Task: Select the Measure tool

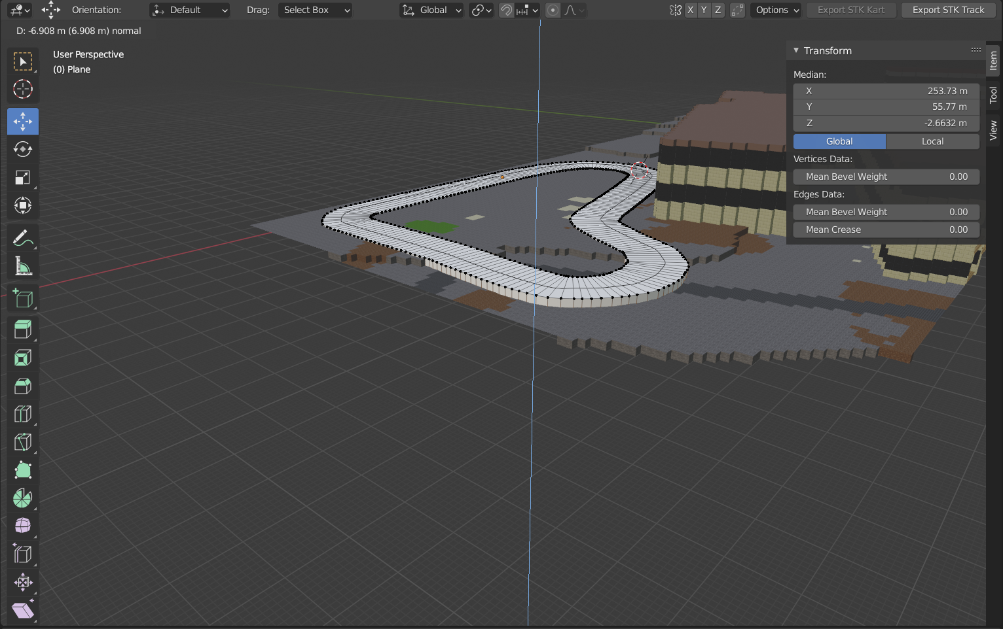Action: click(23, 266)
